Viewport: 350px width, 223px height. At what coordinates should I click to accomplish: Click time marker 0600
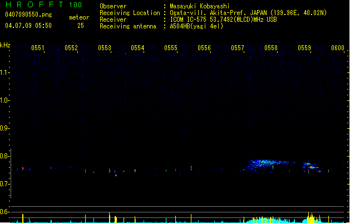coord(338,48)
